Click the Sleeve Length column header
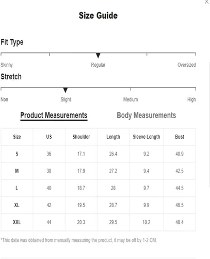 coord(147,137)
